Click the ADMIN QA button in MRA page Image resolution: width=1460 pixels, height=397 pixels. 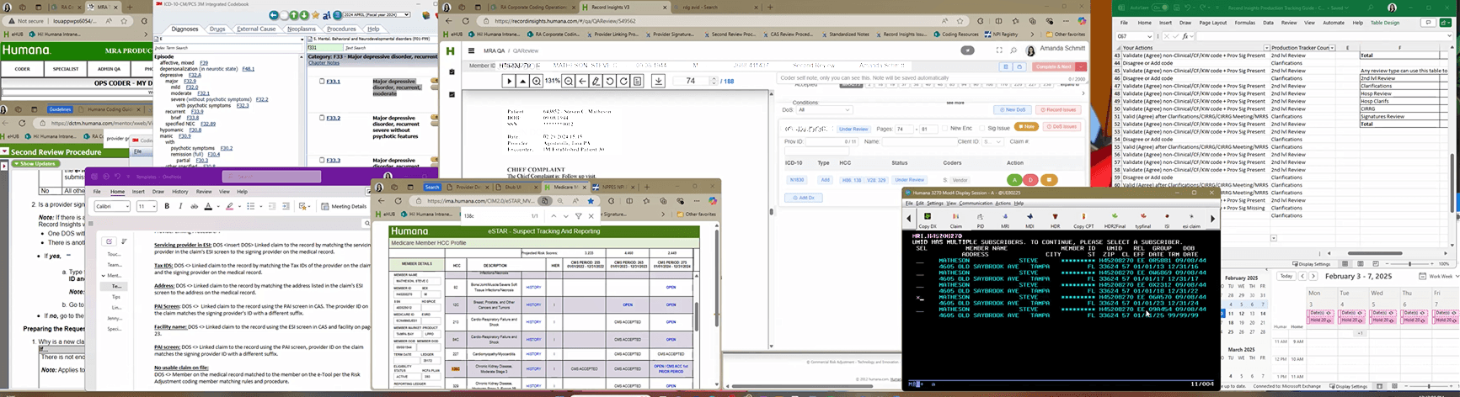click(x=109, y=69)
